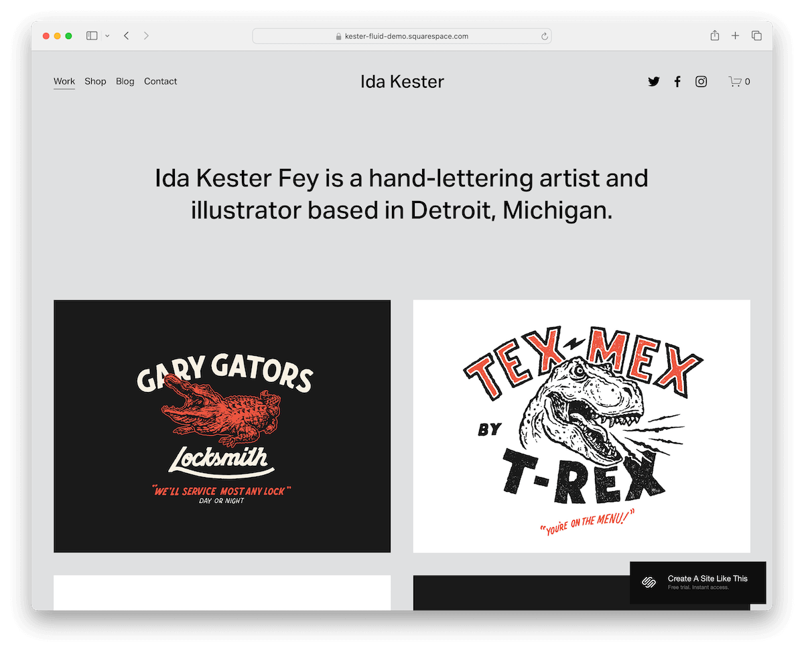Open the Gary Gators Locksmith artwork

pyautogui.click(x=222, y=425)
